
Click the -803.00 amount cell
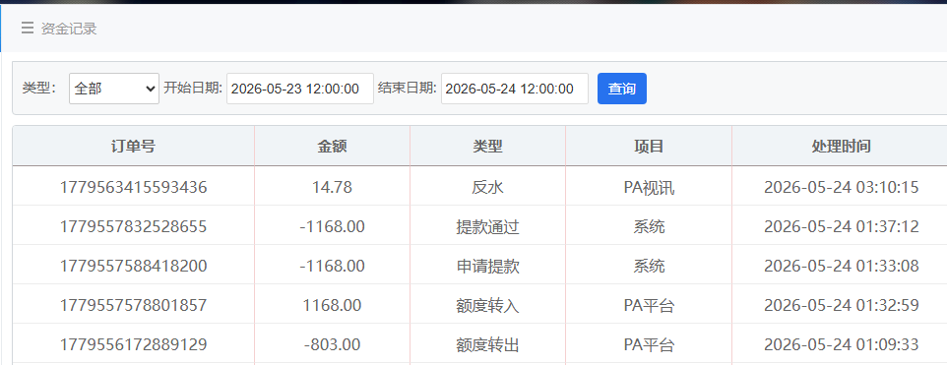[332, 344]
